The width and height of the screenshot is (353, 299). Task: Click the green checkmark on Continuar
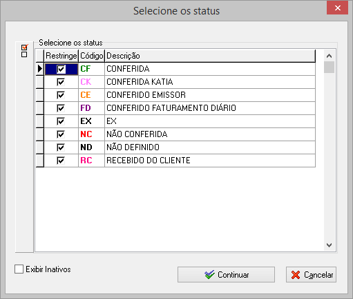tap(209, 275)
